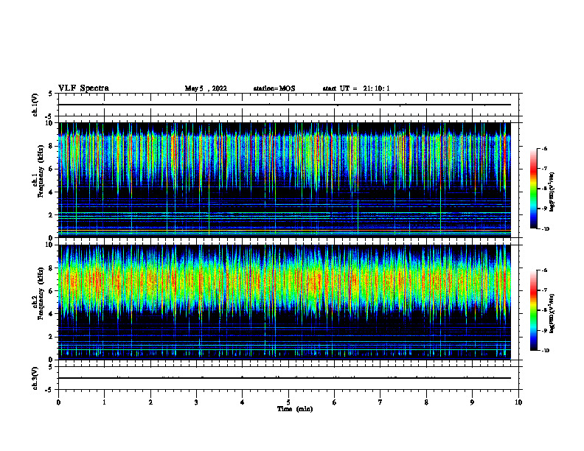584x451 pixels.
Task: Click the time axis tick label "5"
Action: 288,402
